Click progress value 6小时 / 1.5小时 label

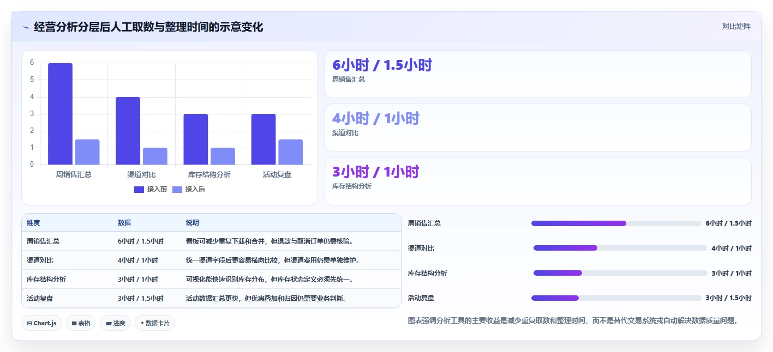point(729,223)
